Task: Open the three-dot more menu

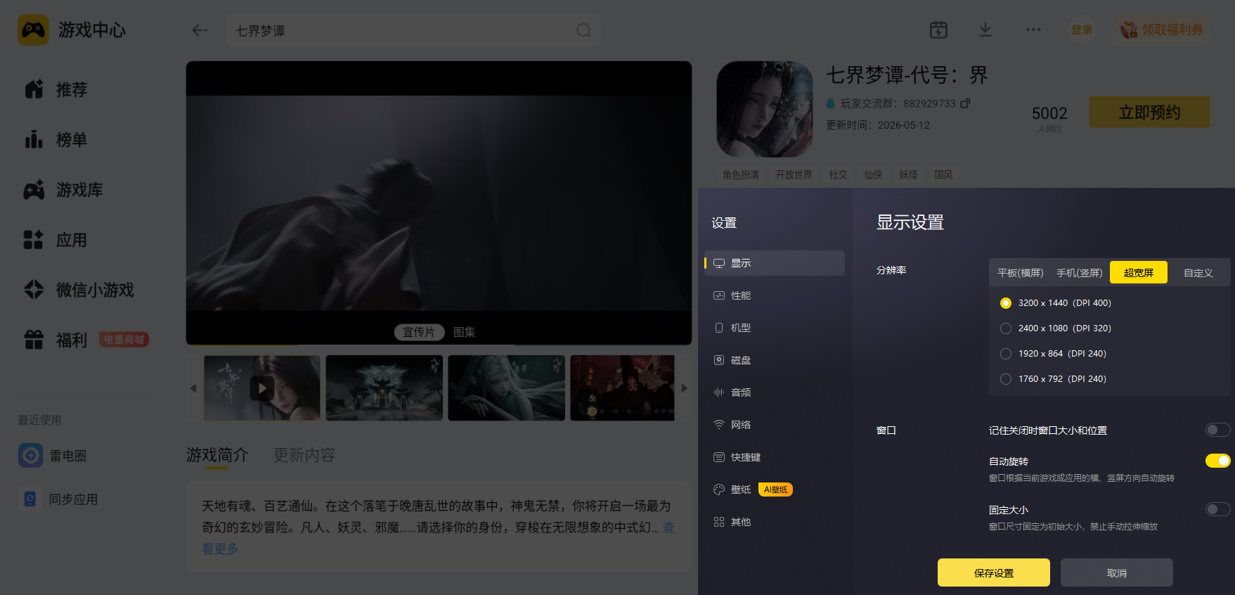Action: (1033, 30)
